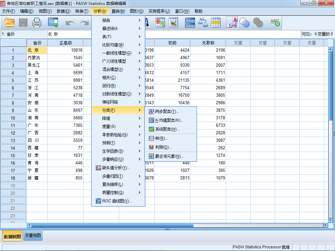Viewport: 335px width, 251px height.
Task: Expand the 比较均值(M) submenu
Action: 118,45
